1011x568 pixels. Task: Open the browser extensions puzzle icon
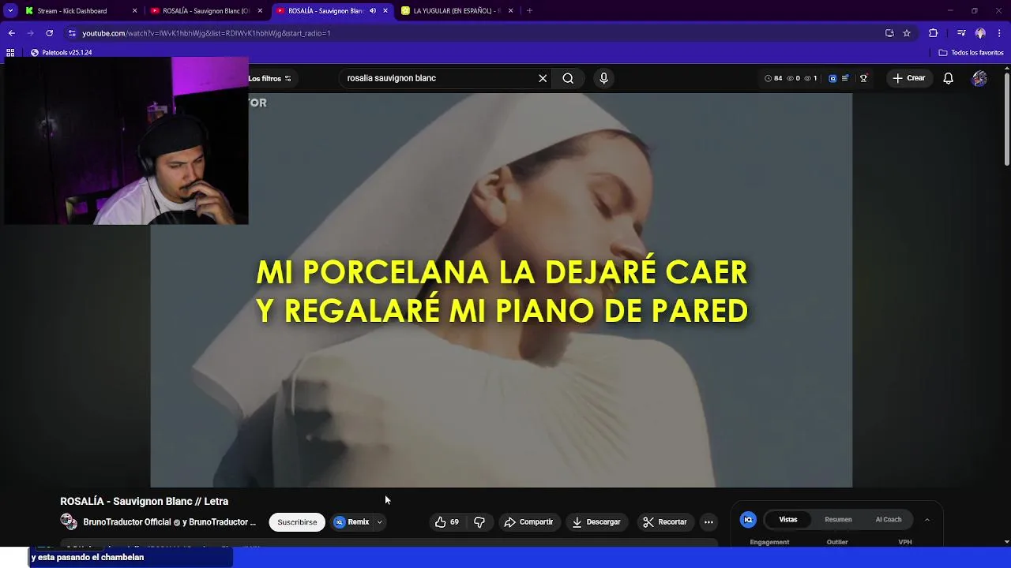click(933, 33)
